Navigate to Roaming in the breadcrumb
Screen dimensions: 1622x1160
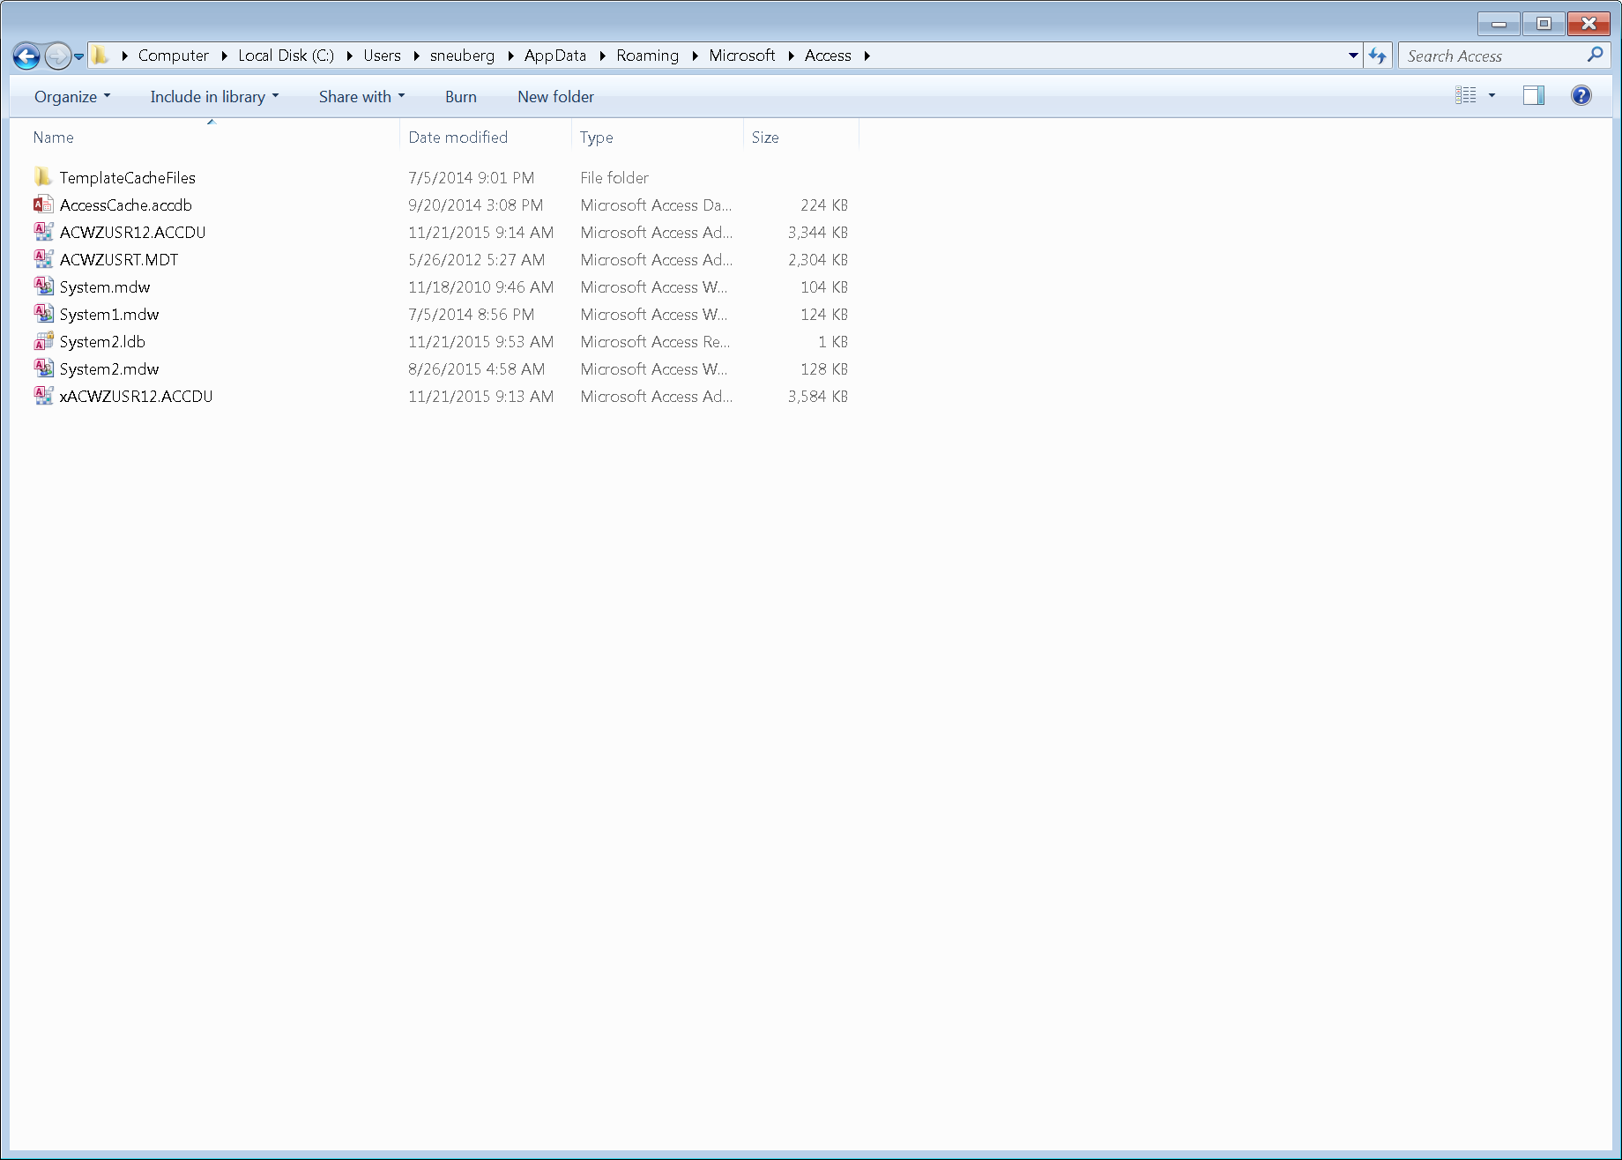[648, 56]
